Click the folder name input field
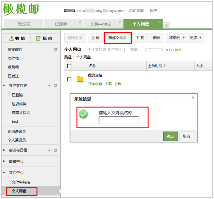 [x=119, y=120]
